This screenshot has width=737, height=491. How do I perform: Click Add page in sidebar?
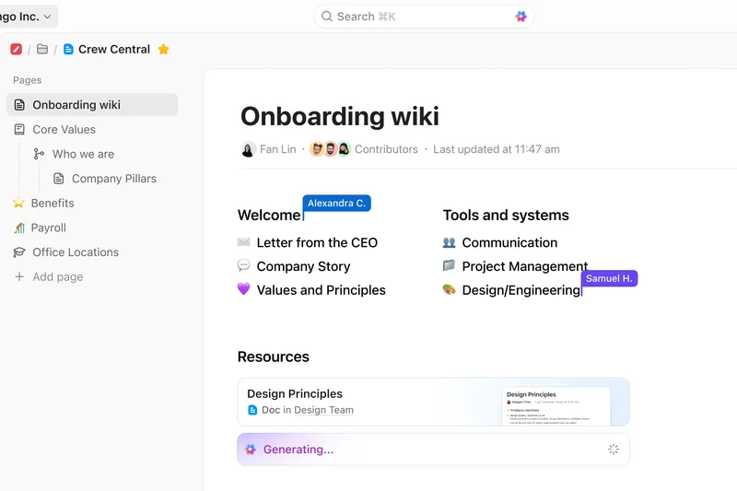tap(57, 276)
